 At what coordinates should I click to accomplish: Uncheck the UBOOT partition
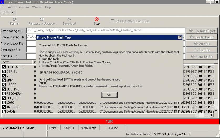(4, 85)
